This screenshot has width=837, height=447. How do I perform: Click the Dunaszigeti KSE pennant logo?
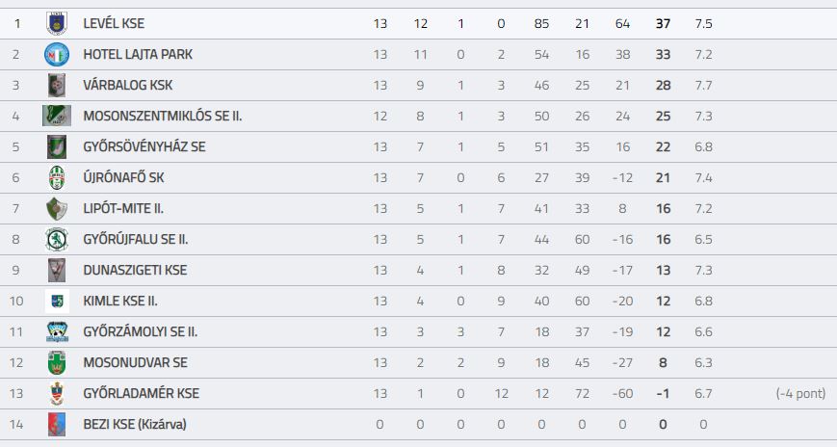click(57, 271)
